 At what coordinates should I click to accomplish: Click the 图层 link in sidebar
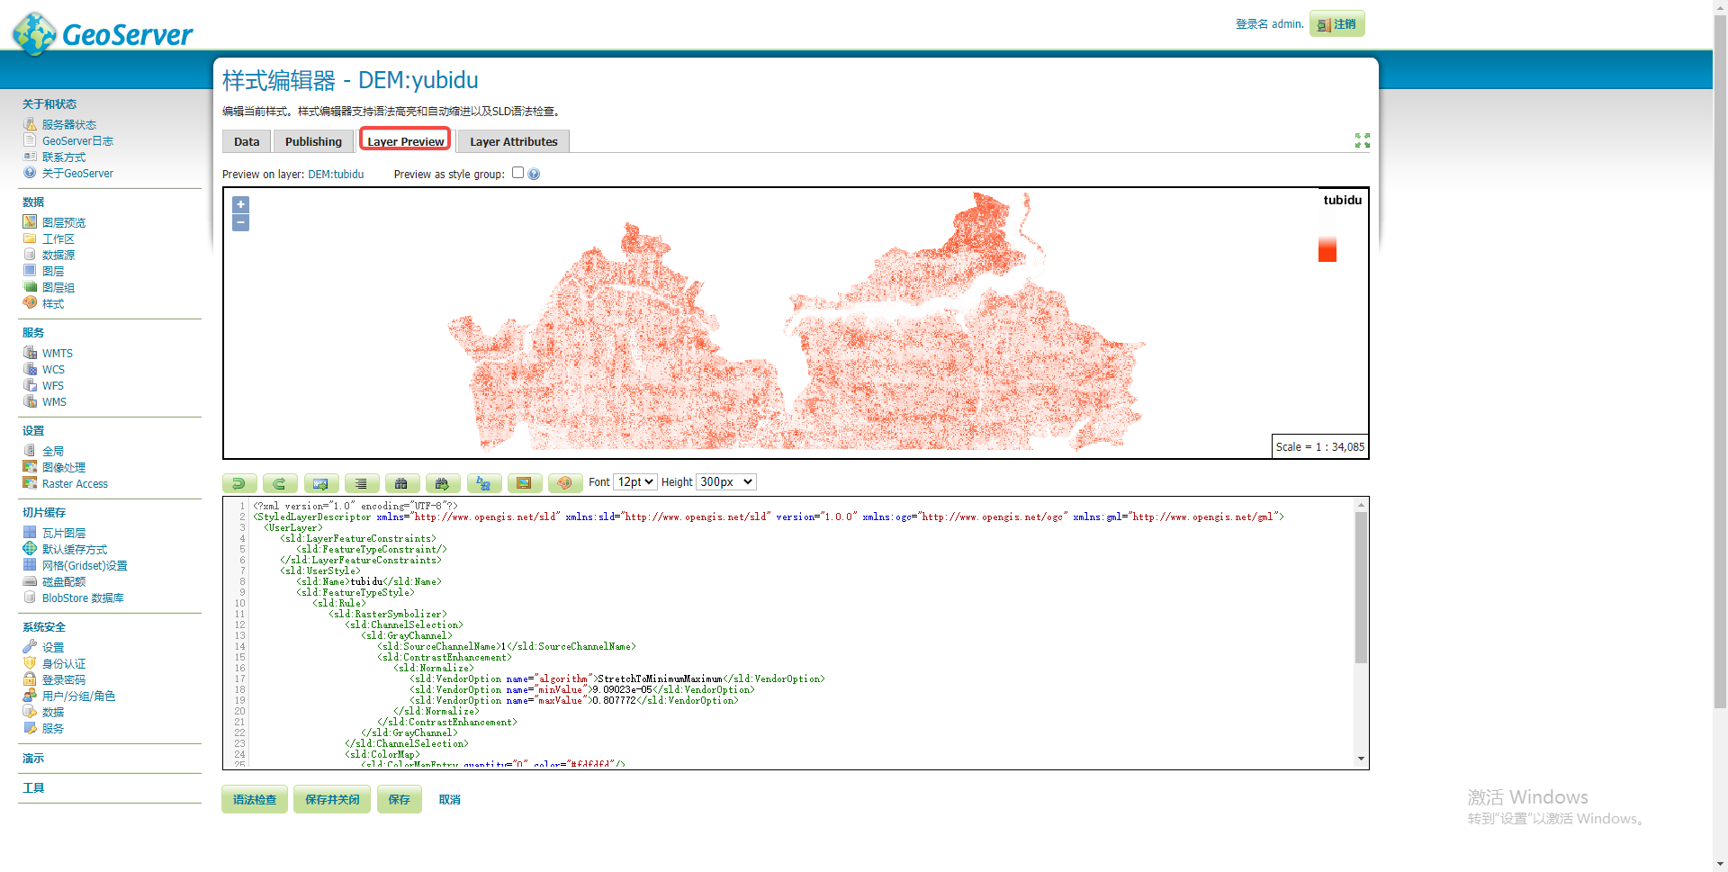pos(53,271)
